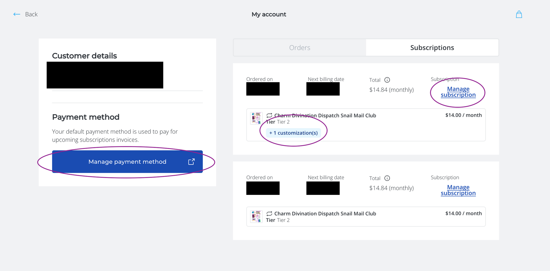
Task: Click first subscription's product thumbnail
Action: pyautogui.click(x=256, y=118)
